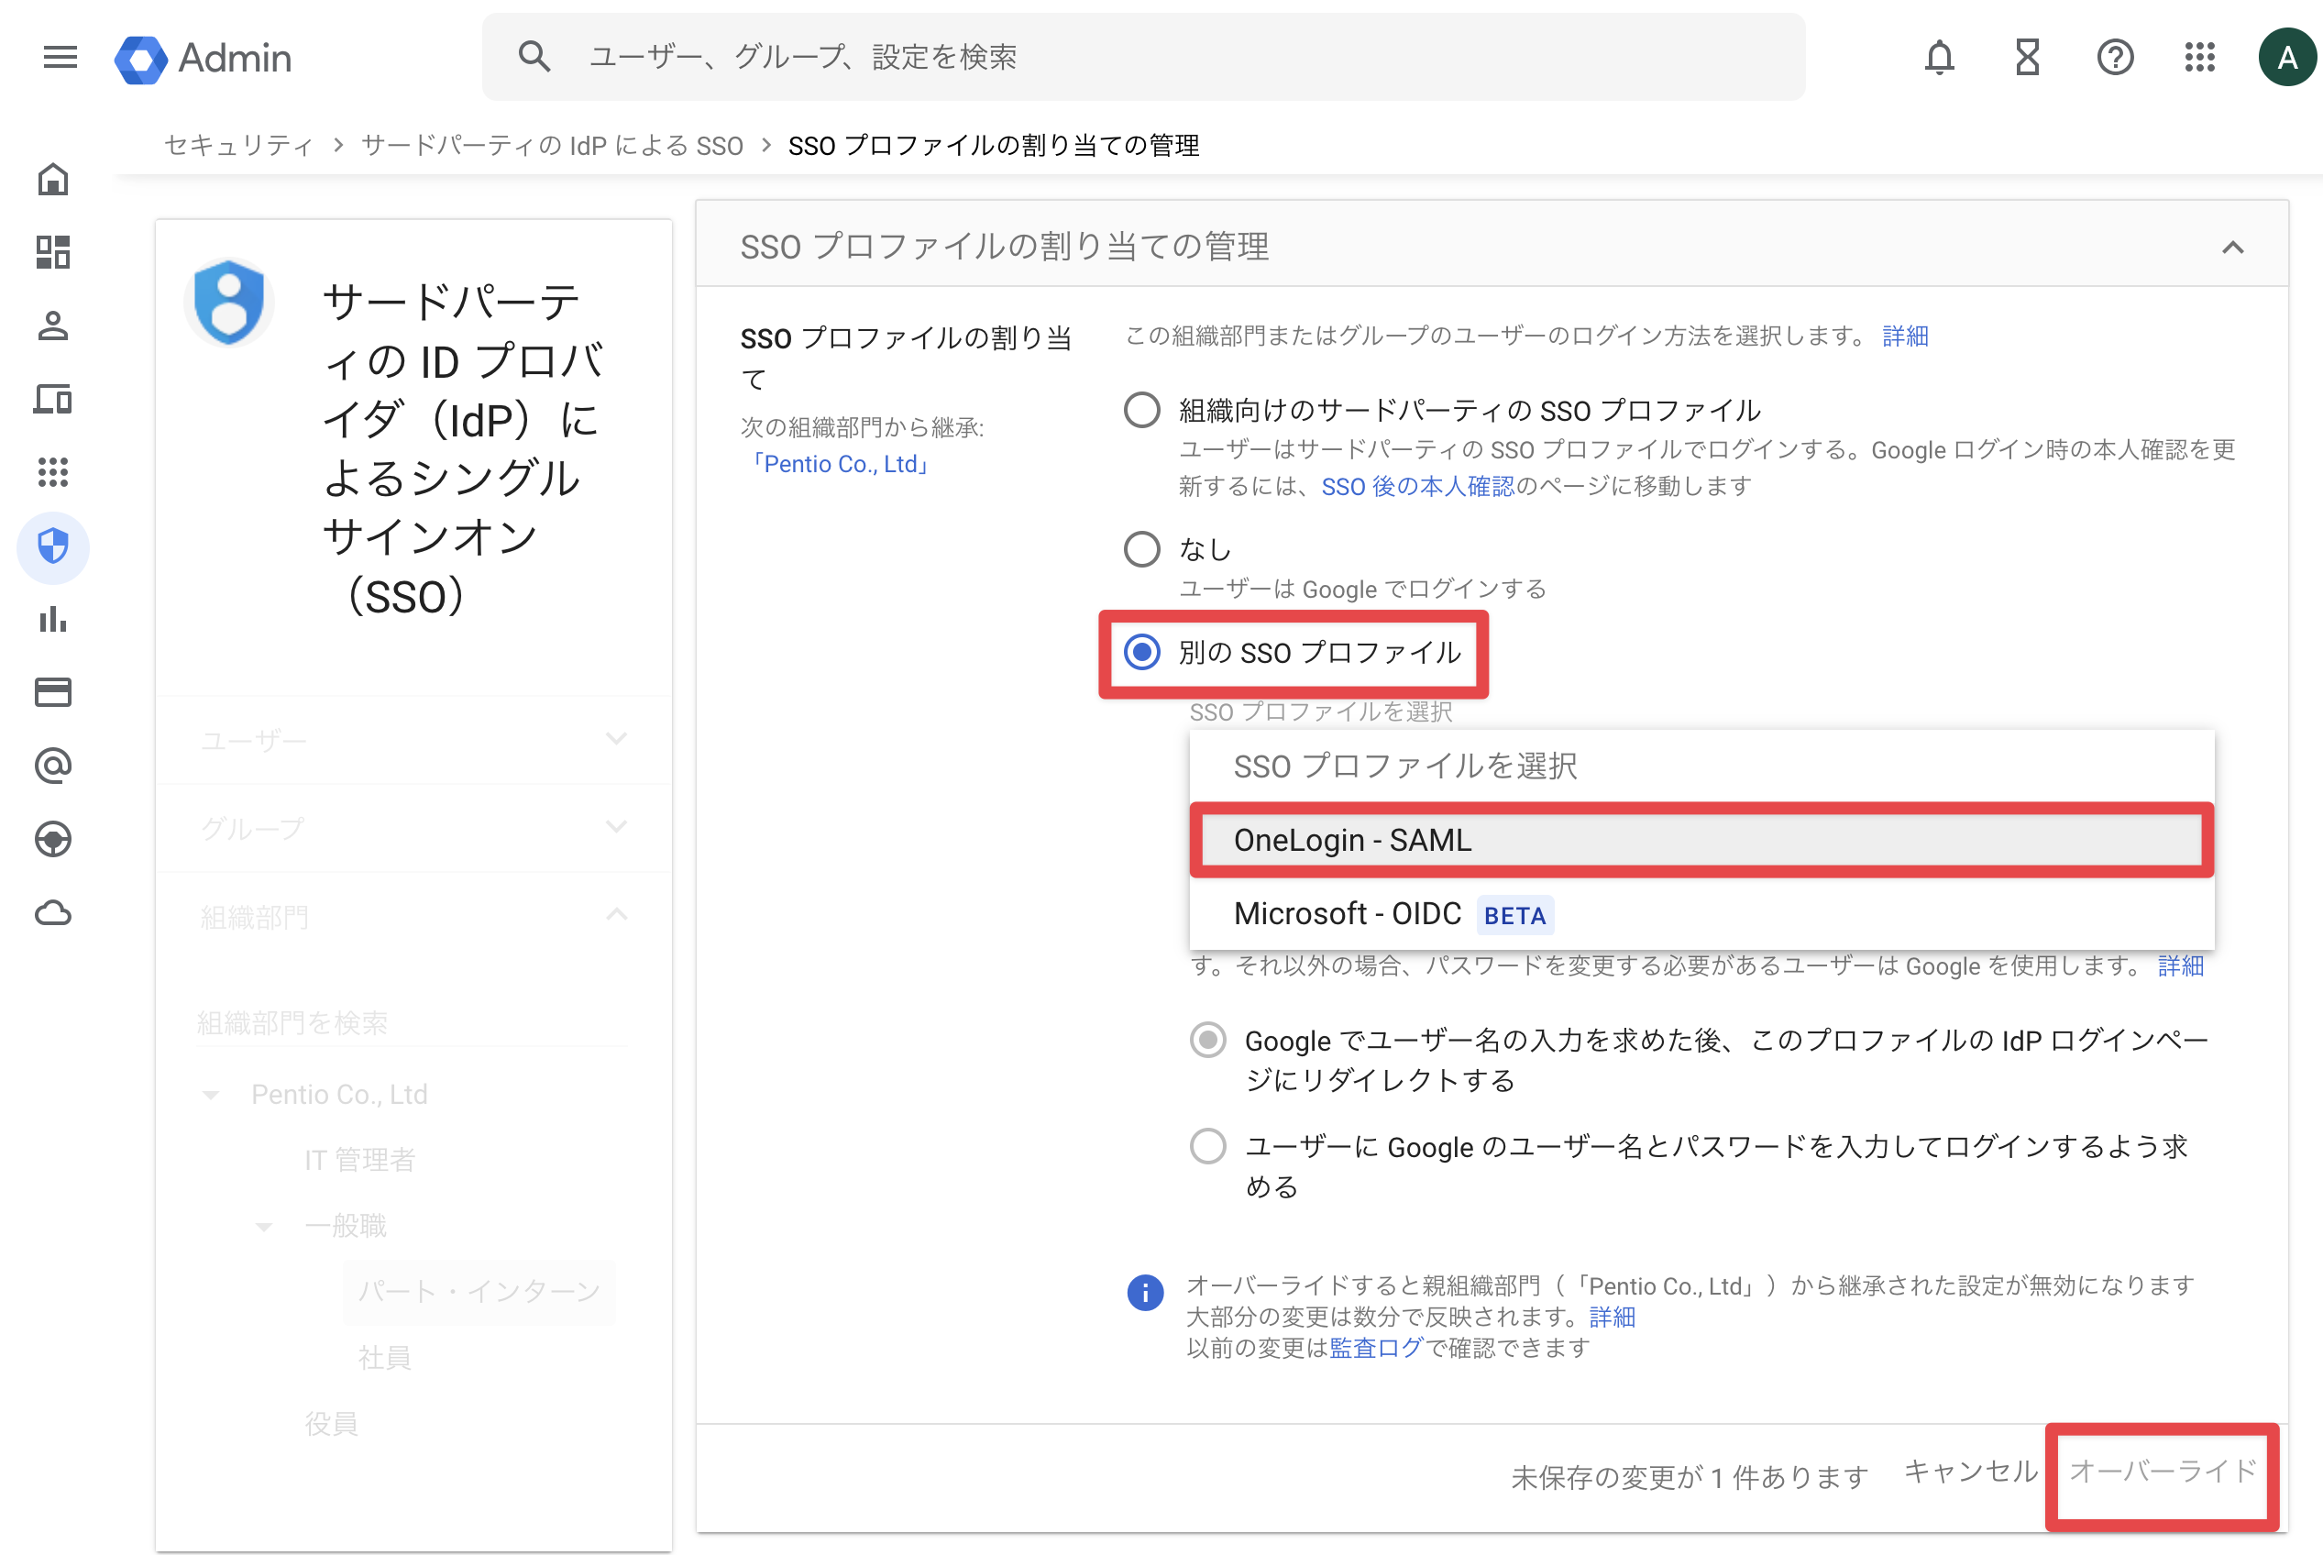This screenshot has width=2323, height=1555.
Task: Select redirect to IdP login page radio
Action: (x=1207, y=1041)
